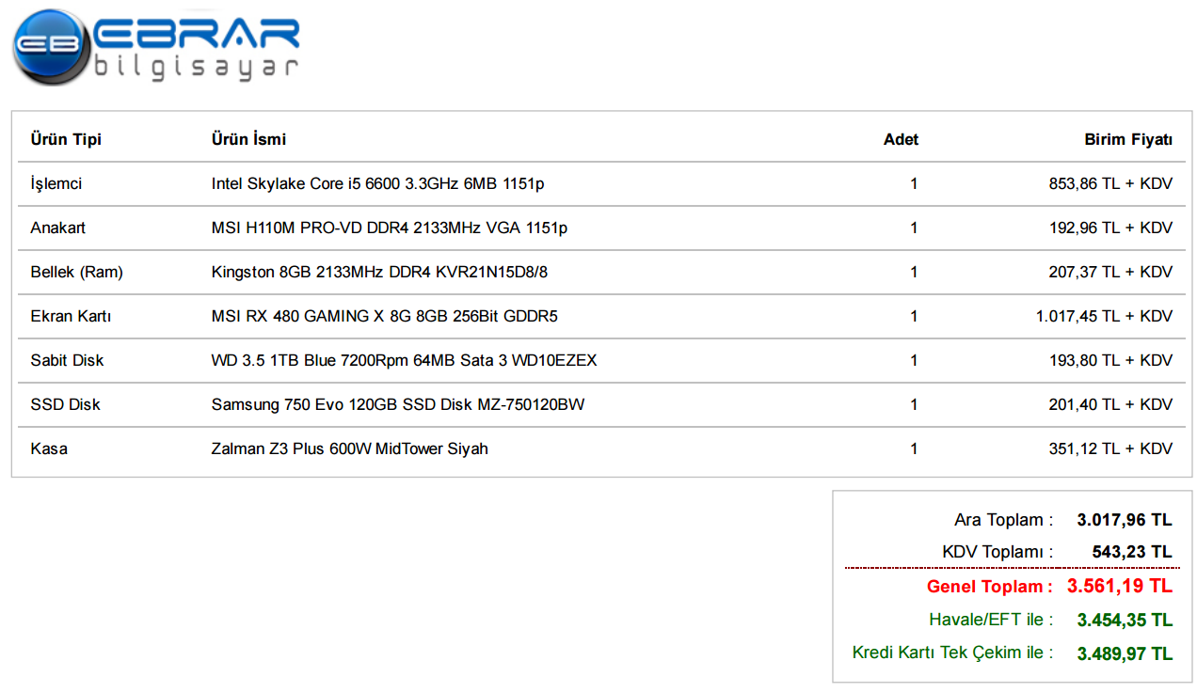
Task: Click the 3.561,19 TL grand total
Action: [1120, 587]
